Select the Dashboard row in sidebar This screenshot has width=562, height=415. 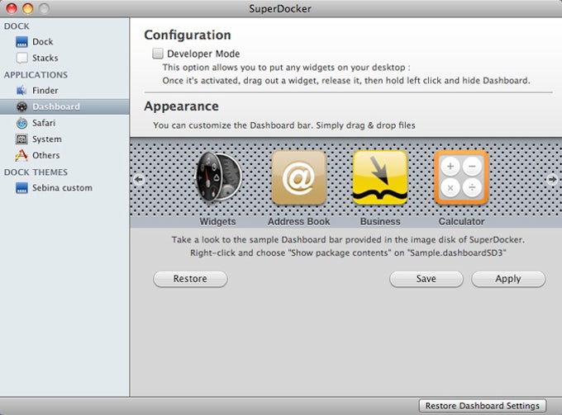(x=64, y=106)
